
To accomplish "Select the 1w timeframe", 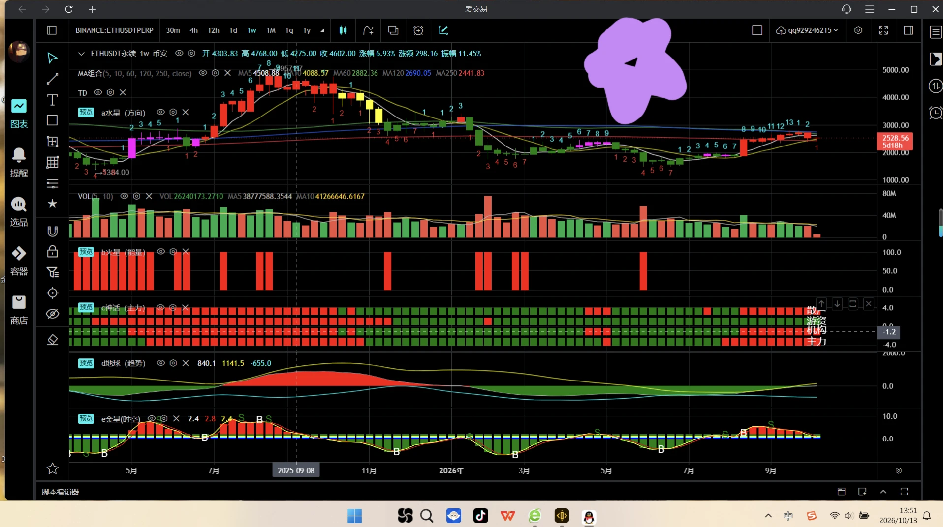I will (251, 30).
